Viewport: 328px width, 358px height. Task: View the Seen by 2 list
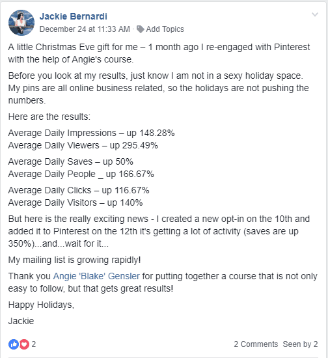301,344
